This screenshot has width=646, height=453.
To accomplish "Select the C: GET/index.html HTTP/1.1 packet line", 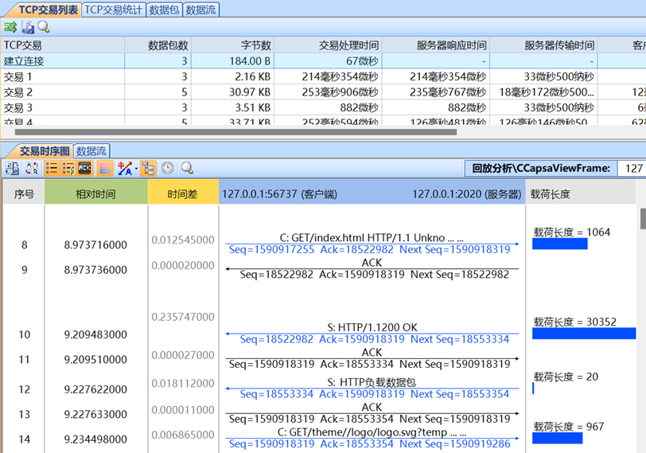I will coord(372,244).
